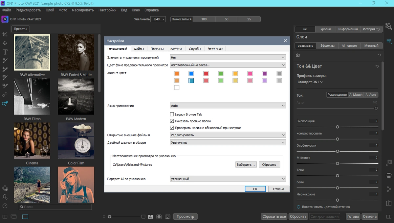Click the save preset icon below Develop tab

(x=298, y=55)
